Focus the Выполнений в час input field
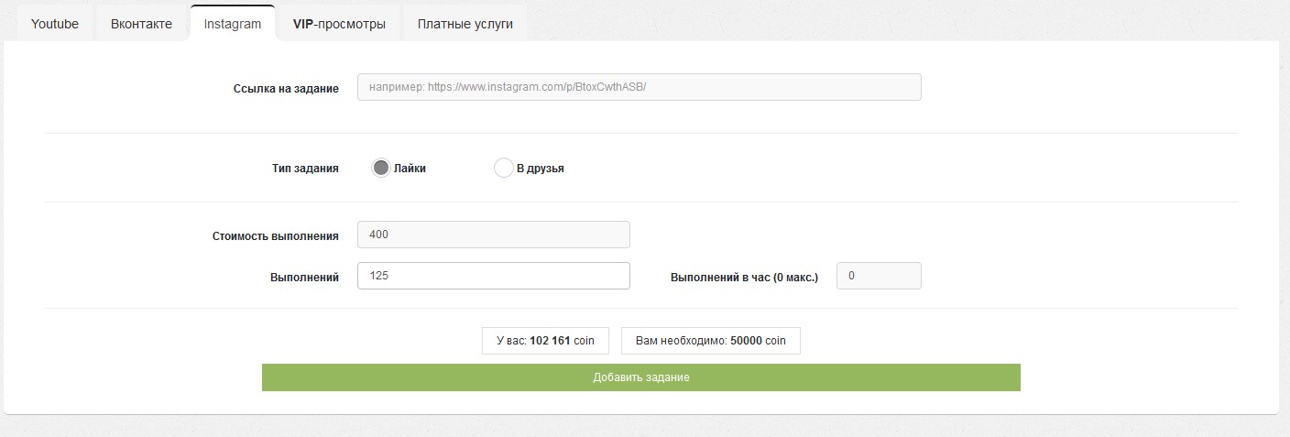 [878, 276]
